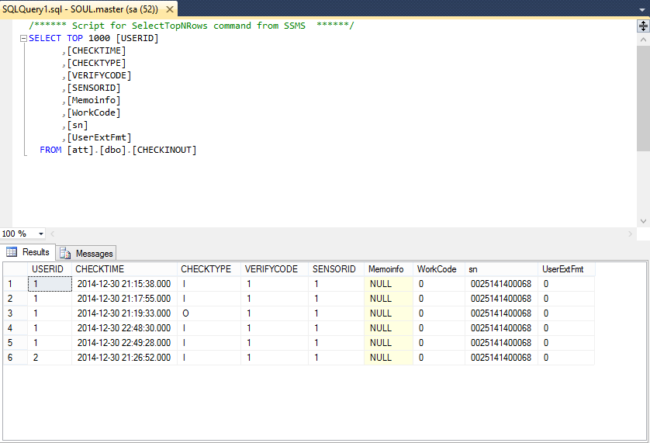Select the CHECKTIME column header
The height and width of the screenshot is (443, 650).
tap(124, 269)
